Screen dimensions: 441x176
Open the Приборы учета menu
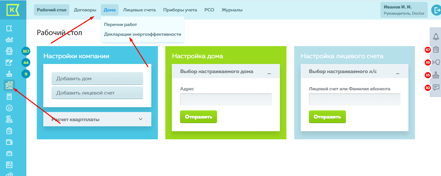pyautogui.click(x=180, y=10)
